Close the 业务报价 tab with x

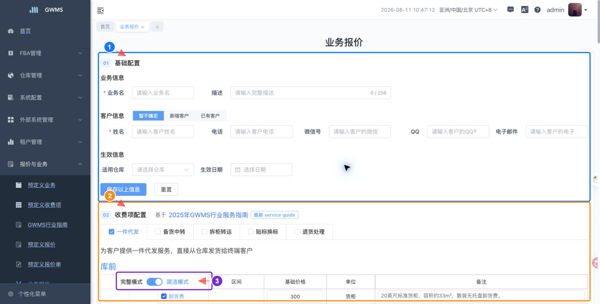[x=143, y=27]
